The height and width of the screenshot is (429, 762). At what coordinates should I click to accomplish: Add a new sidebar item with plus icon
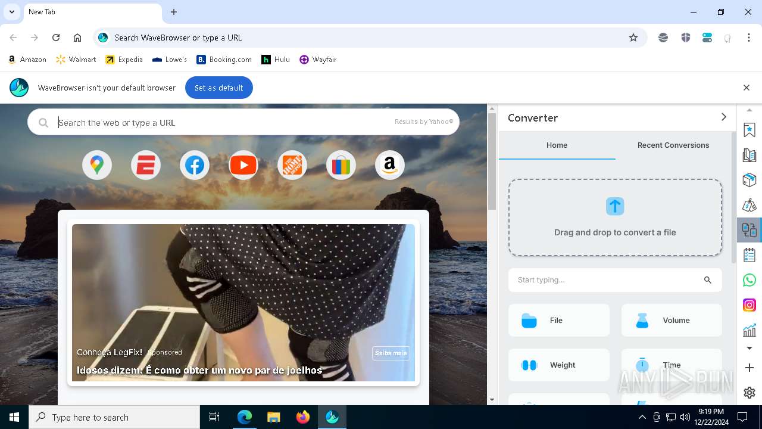coord(749,368)
